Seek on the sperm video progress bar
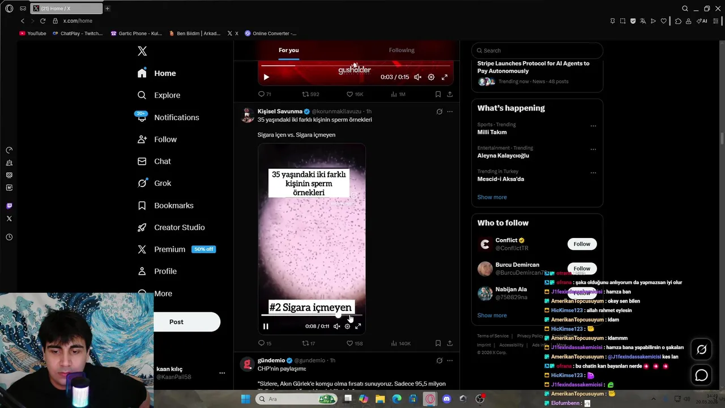The height and width of the screenshot is (408, 725). [312, 315]
